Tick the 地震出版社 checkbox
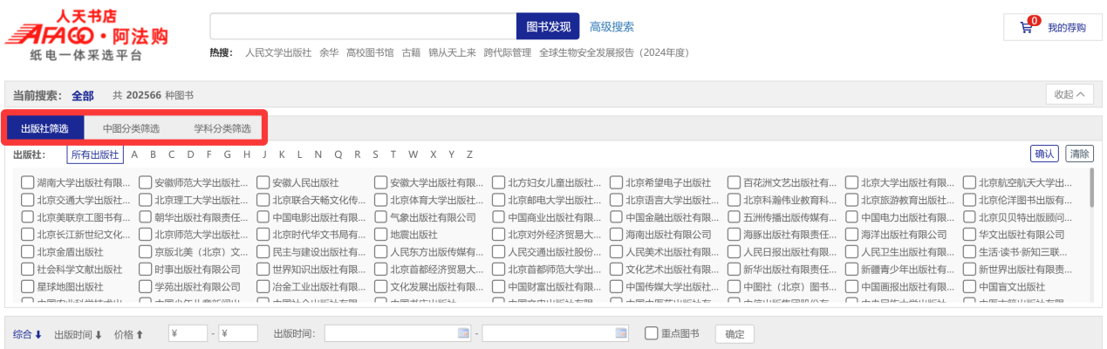 coord(381,235)
